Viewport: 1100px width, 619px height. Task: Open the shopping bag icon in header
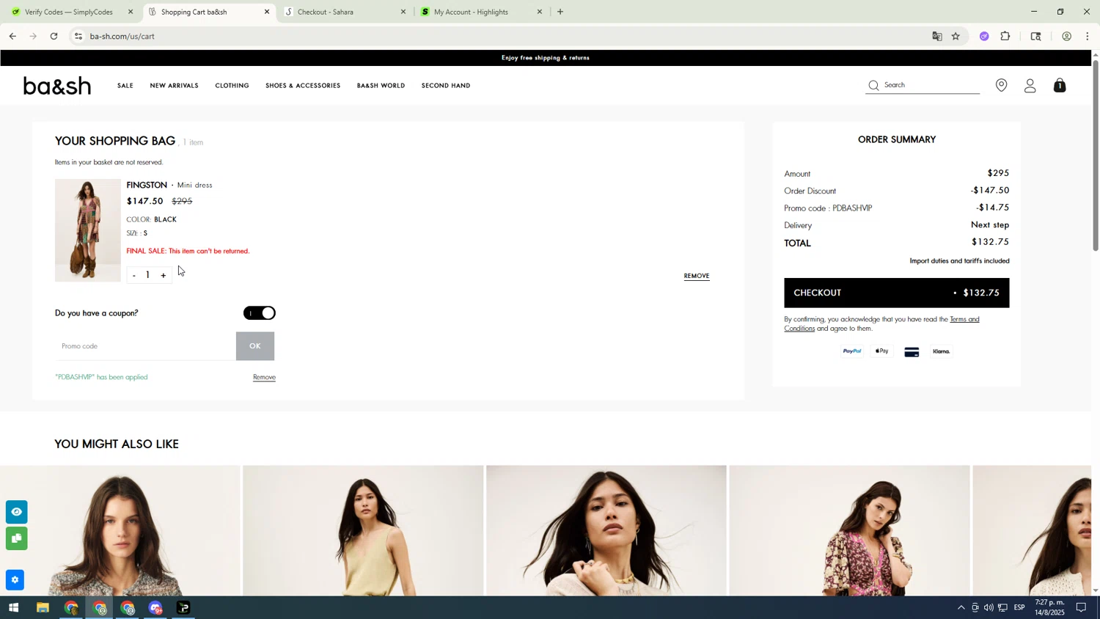click(x=1060, y=85)
